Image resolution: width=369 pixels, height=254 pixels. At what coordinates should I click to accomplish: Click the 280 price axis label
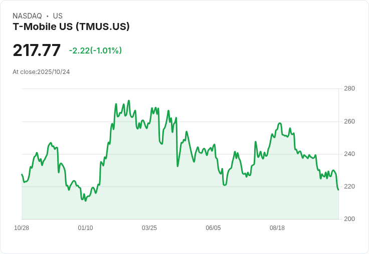click(349, 88)
